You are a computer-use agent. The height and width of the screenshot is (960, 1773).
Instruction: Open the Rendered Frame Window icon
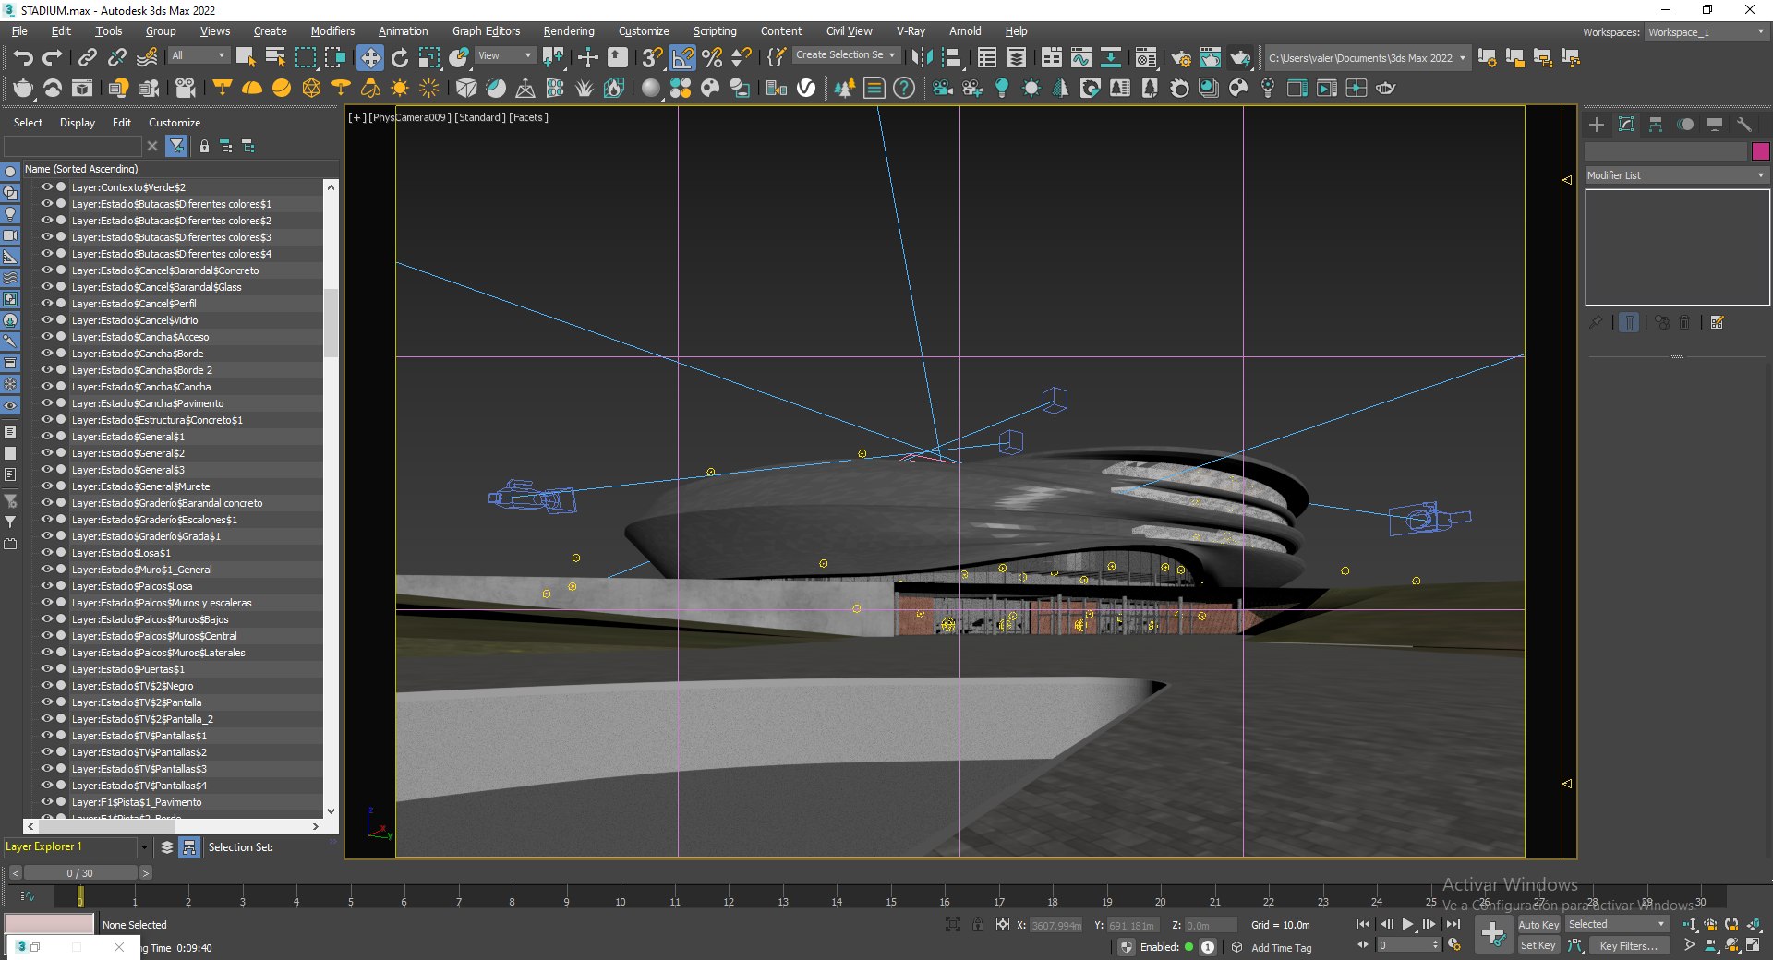pos(1210,57)
